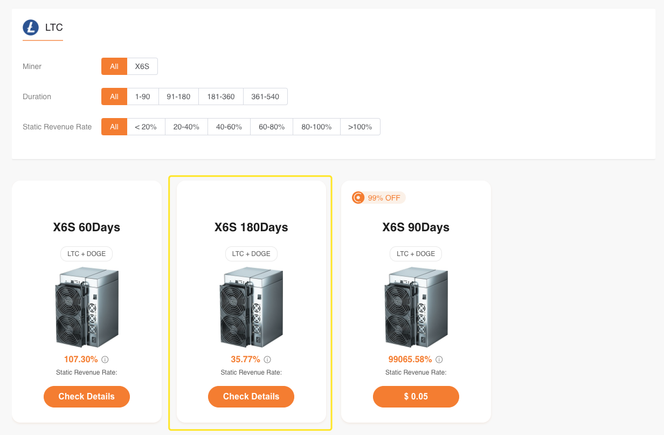Filter revenue rate 80-100%
This screenshot has height=435, width=664.
pyautogui.click(x=316, y=127)
